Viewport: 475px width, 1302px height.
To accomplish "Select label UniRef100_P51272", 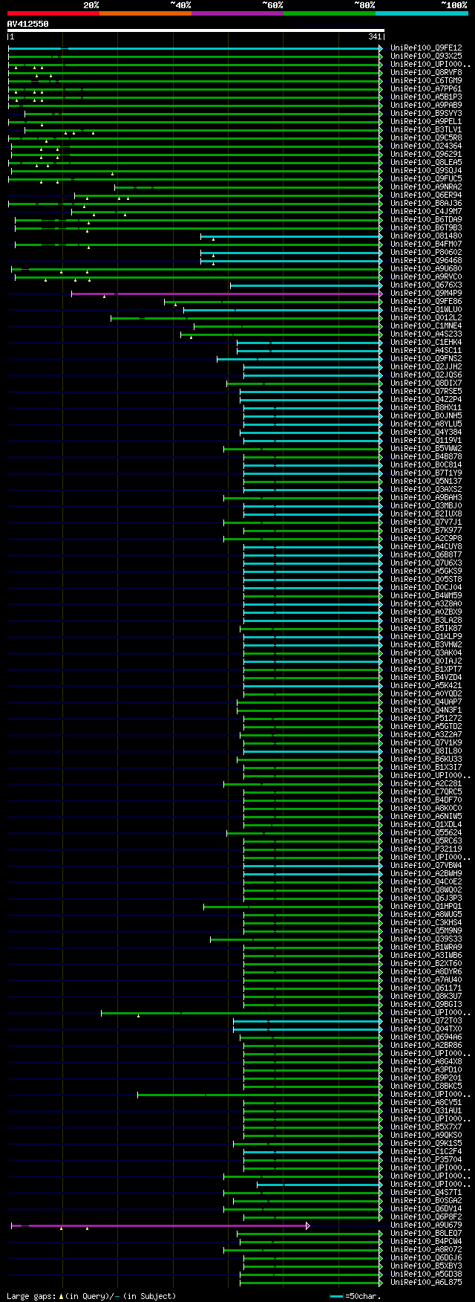I will 426,719.
